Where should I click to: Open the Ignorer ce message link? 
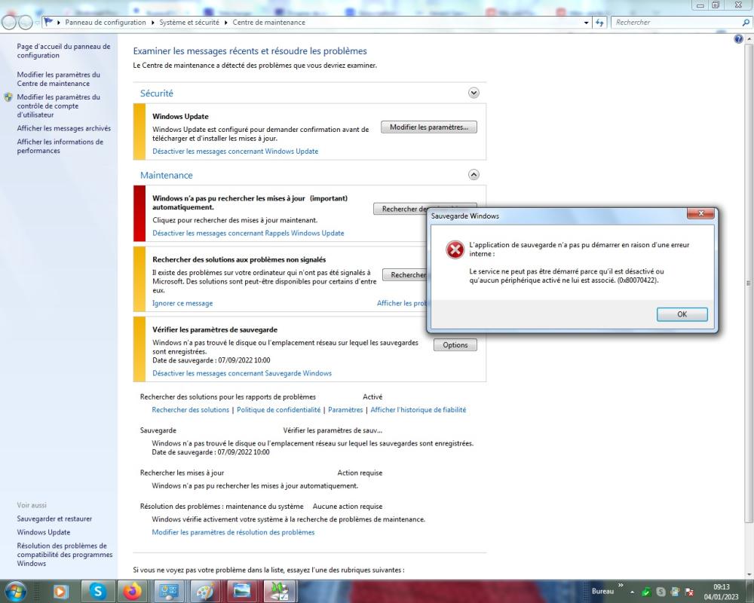pyautogui.click(x=182, y=303)
